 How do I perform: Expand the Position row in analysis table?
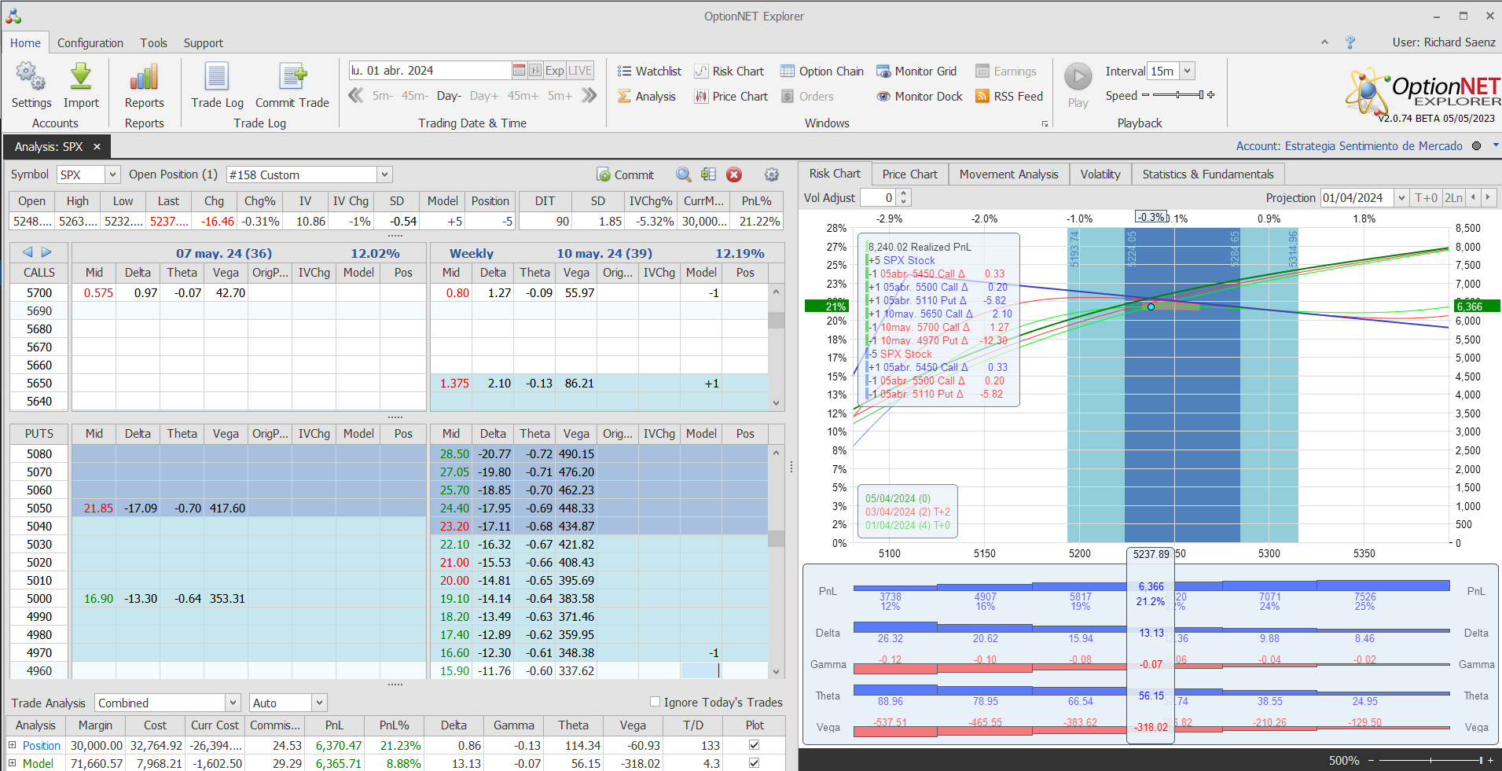coord(12,745)
